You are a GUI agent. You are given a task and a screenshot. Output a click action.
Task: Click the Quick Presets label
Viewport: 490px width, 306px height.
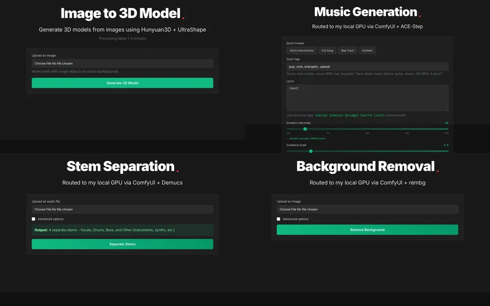[x=295, y=43]
